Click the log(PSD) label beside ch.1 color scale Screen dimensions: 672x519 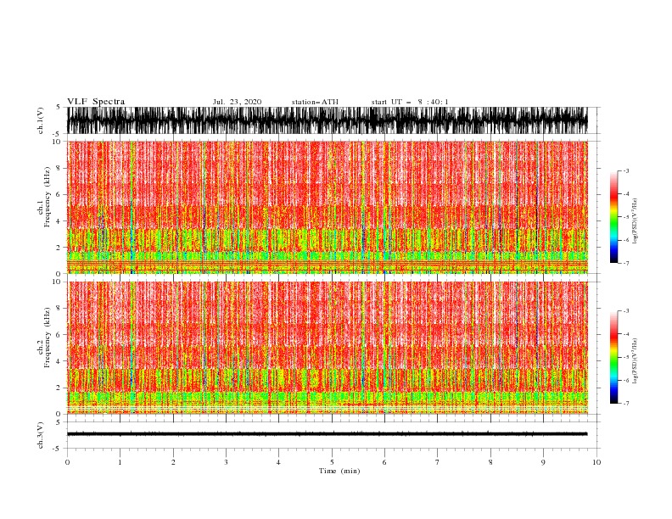pos(636,221)
